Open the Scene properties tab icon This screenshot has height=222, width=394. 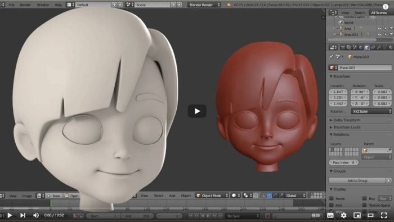click(355, 47)
